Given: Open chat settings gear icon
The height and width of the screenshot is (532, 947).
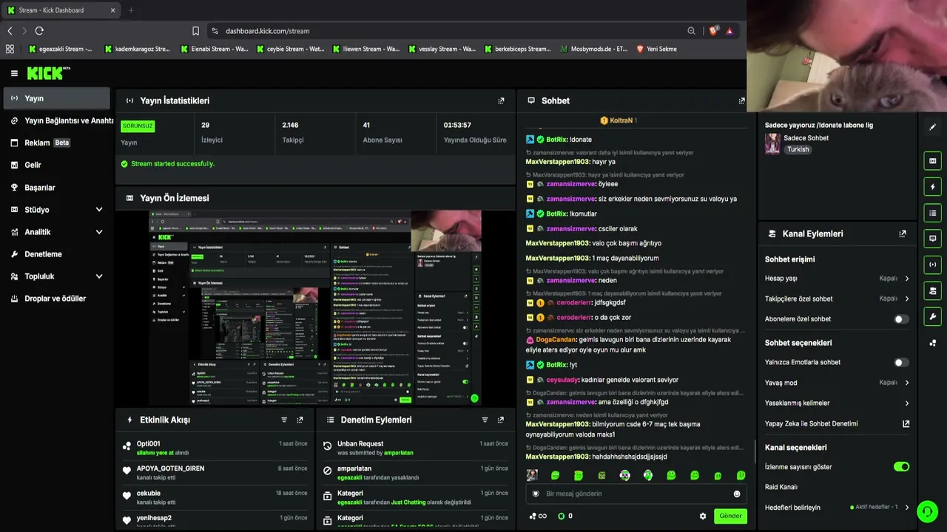Looking at the screenshot, I should click(x=703, y=516).
